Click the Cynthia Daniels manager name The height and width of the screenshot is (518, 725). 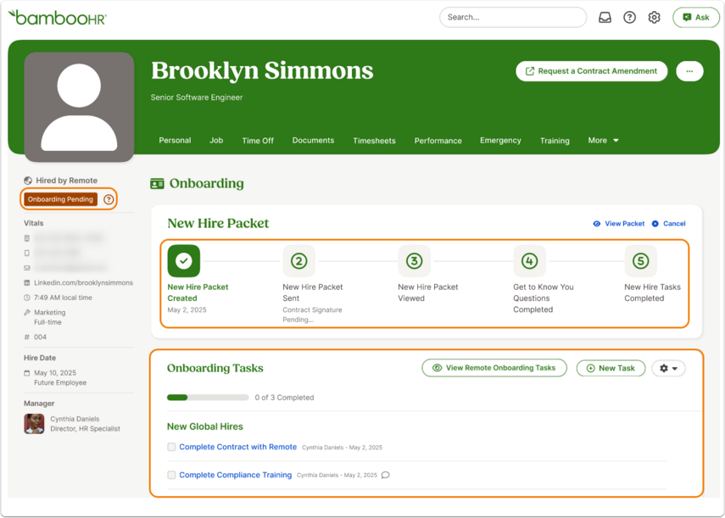tap(75, 419)
